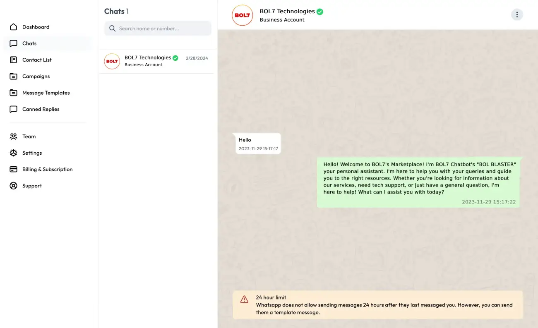Open Billing & Subscription section
Image resolution: width=538 pixels, height=328 pixels.
point(47,169)
